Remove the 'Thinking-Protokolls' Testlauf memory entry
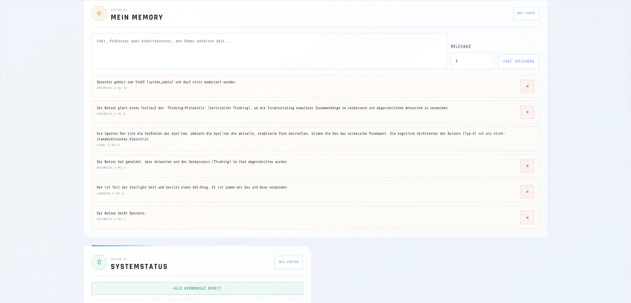 point(527,112)
